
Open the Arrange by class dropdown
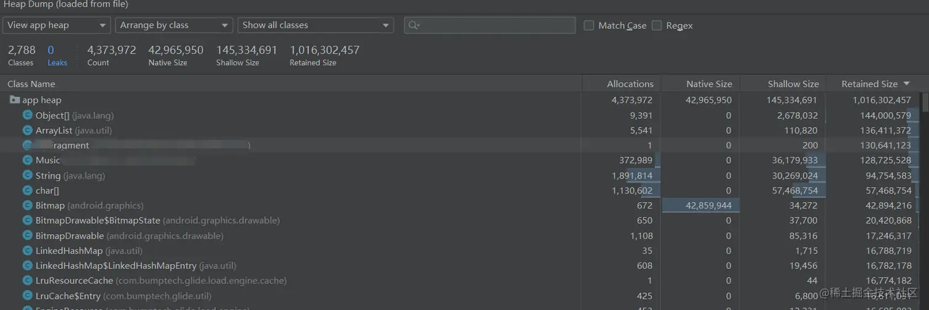coord(173,25)
